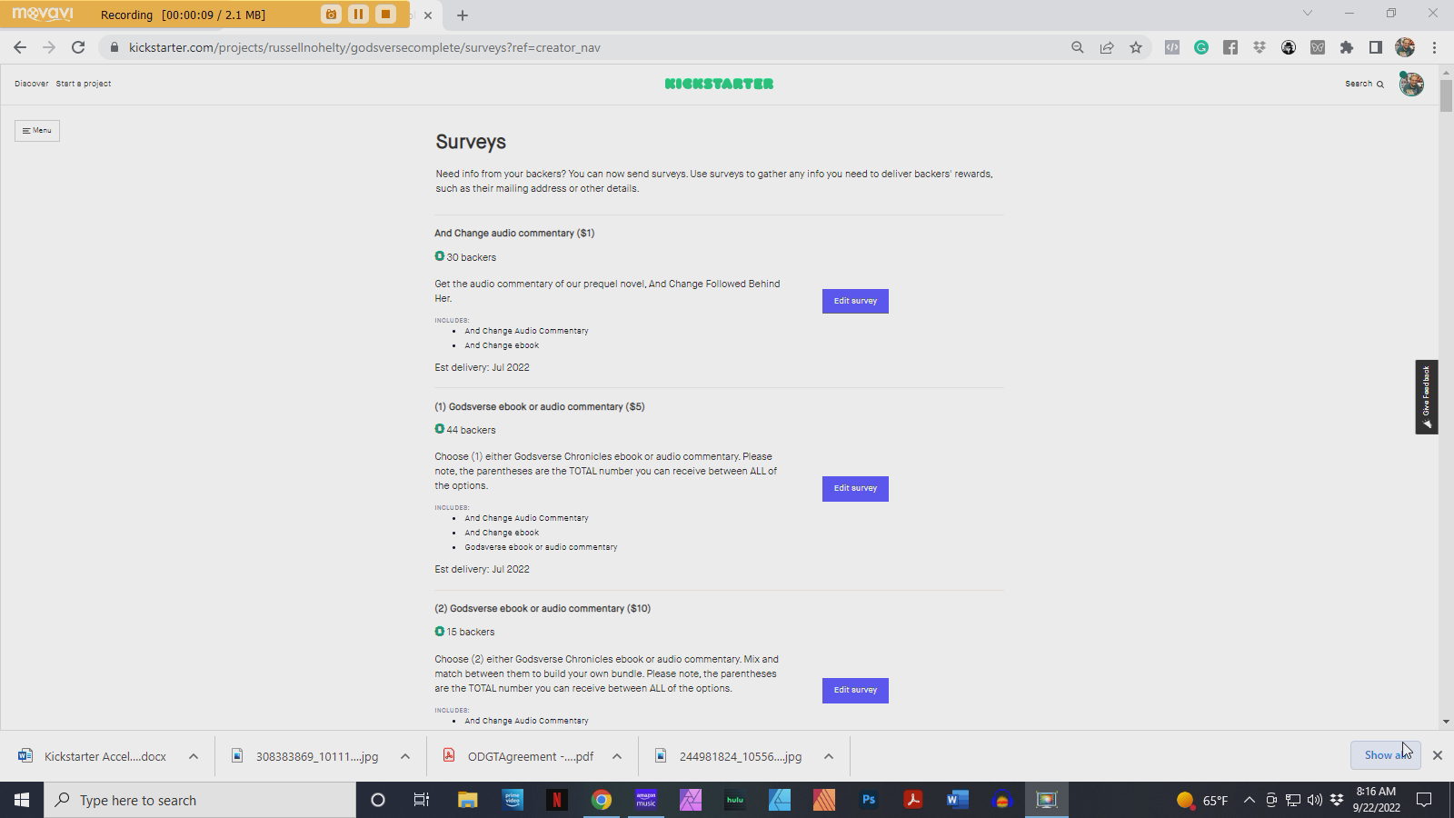Show hidden icons in the system tray
The height and width of the screenshot is (818, 1454).
1248,800
